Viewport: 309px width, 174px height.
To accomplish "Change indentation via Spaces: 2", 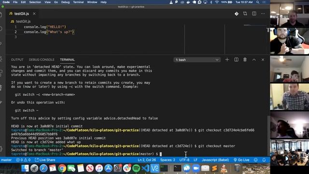I will 168,160.
